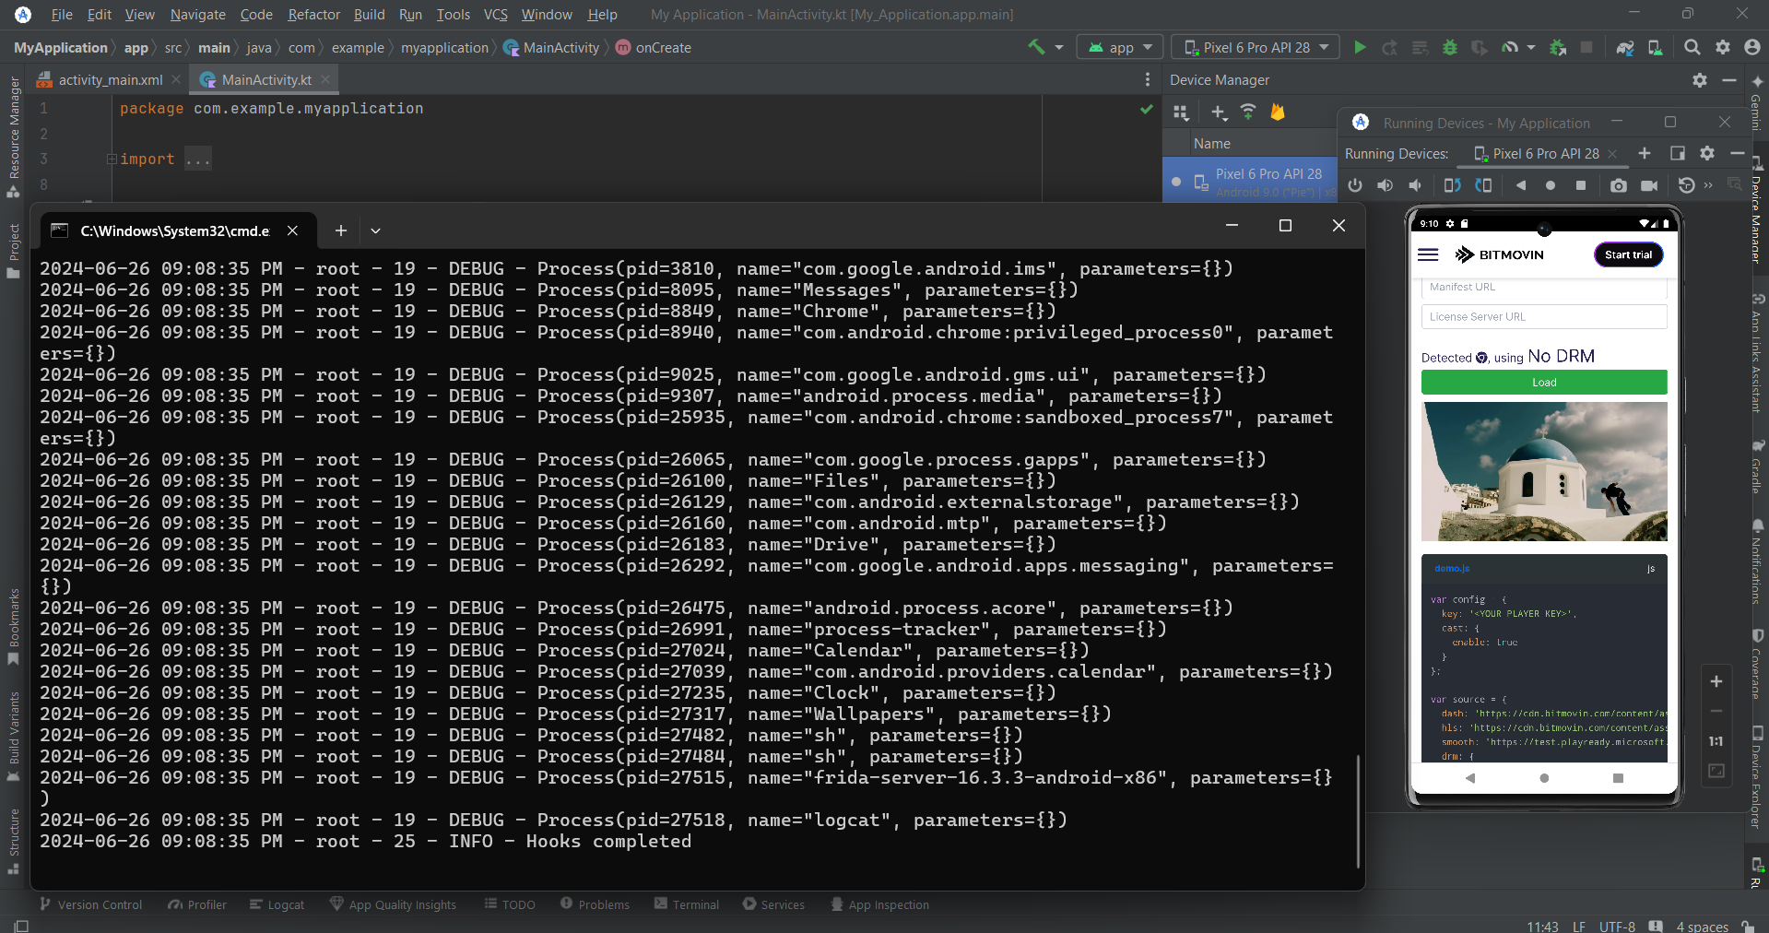Open the Pixel 6 Pro API 28 device dropdown
The image size is (1769, 933).
point(1256,48)
